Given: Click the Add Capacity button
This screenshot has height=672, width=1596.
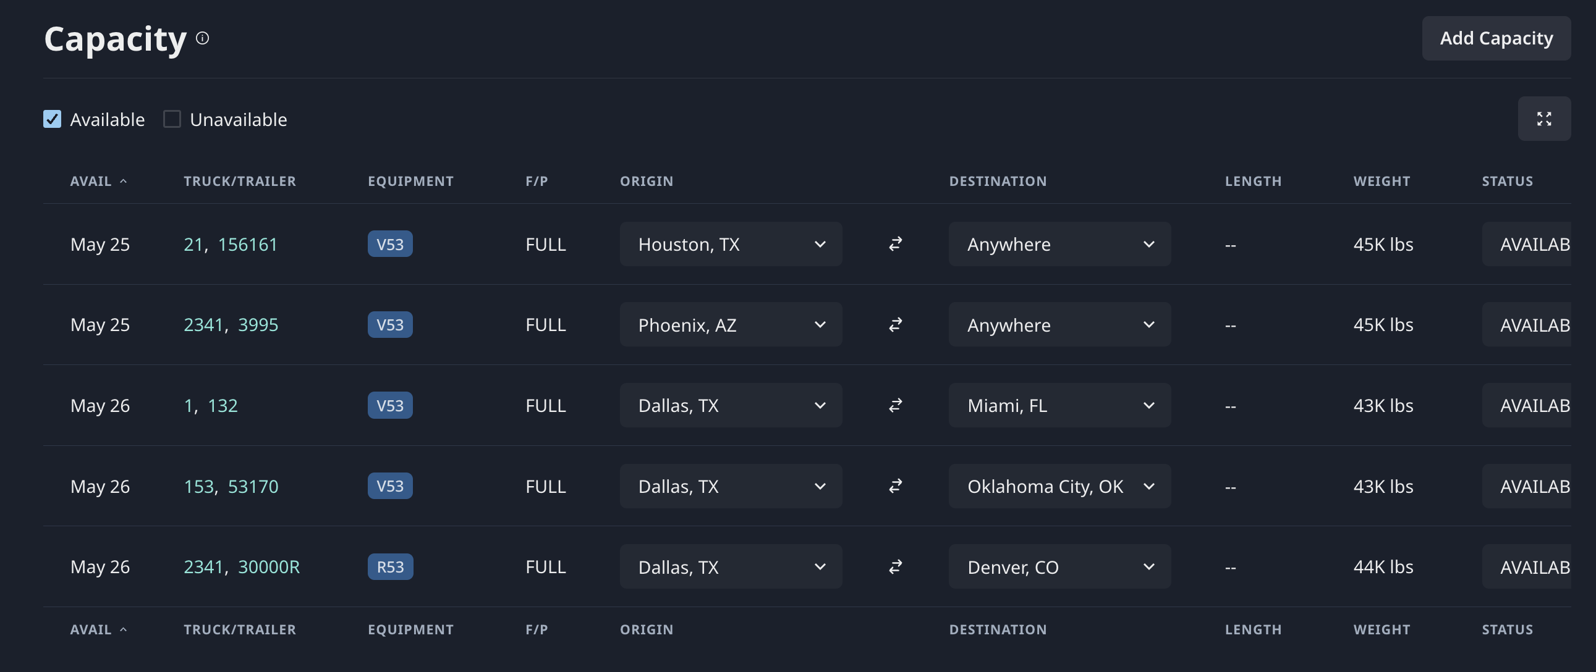Looking at the screenshot, I should point(1496,38).
